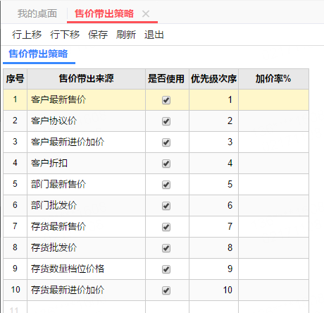
Task: Switch to 我的桌面 tab
Action: [37, 13]
